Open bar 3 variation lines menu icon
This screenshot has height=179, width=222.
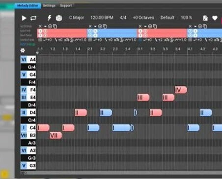(140, 40)
